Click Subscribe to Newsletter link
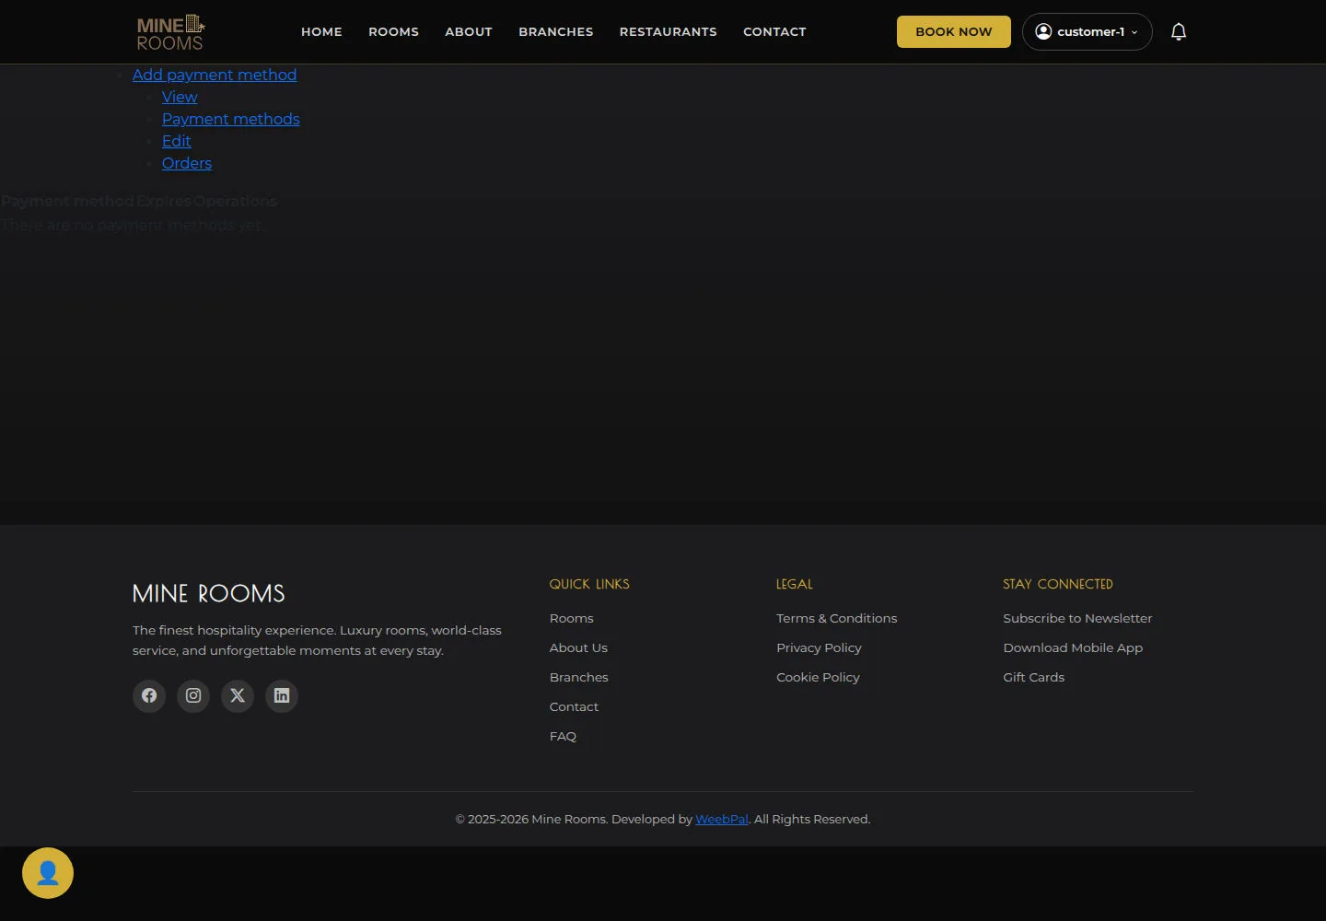The image size is (1326, 921). point(1077,618)
